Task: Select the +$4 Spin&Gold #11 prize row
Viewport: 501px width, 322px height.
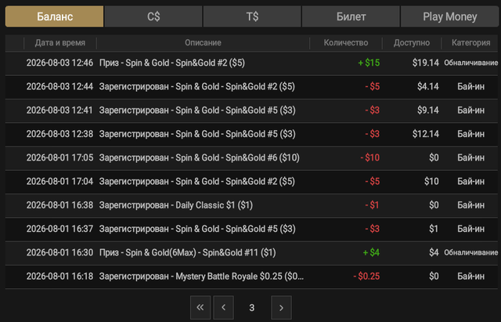Action: click(251, 253)
